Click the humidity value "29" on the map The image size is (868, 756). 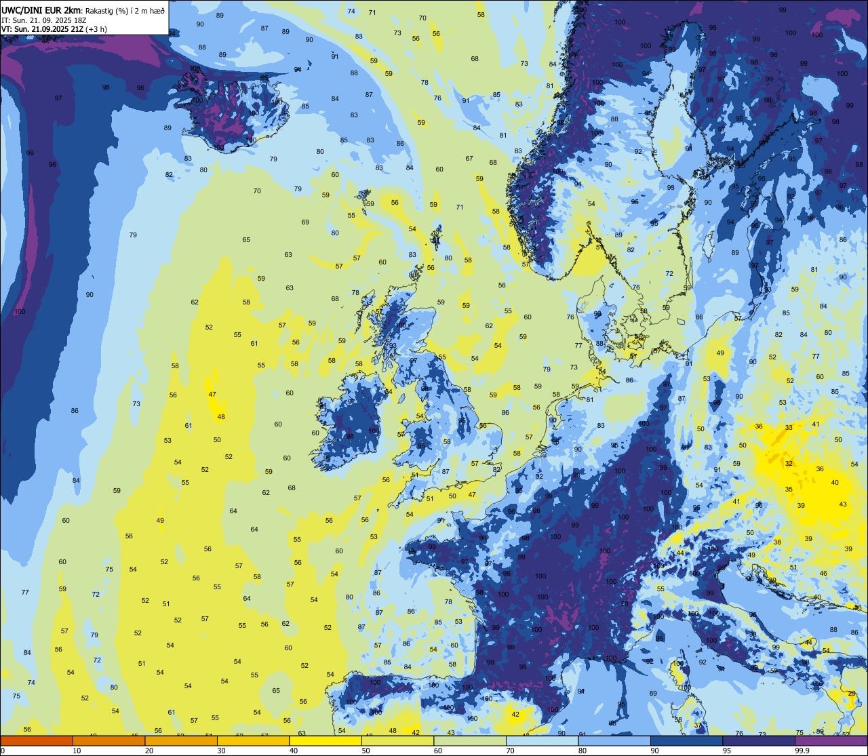click(852, 693)
